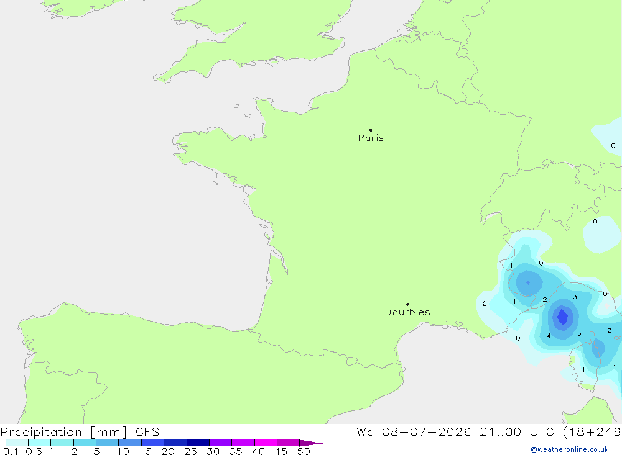Click the black dot marking Dourbies
622x455 pixels.
pyautogui.click(x=407, y=304)
